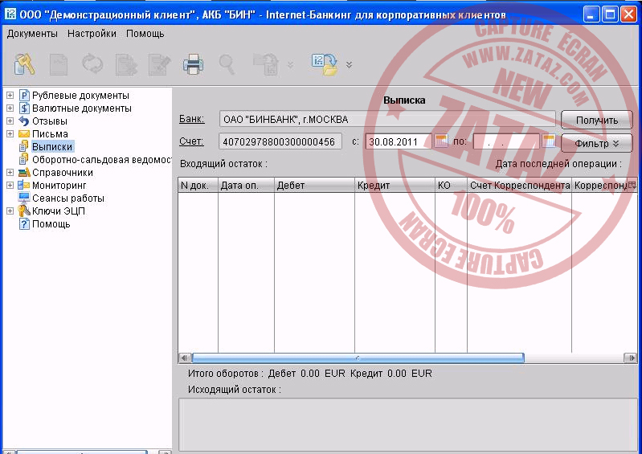Open calendar picker for start date

coord(441,141)
